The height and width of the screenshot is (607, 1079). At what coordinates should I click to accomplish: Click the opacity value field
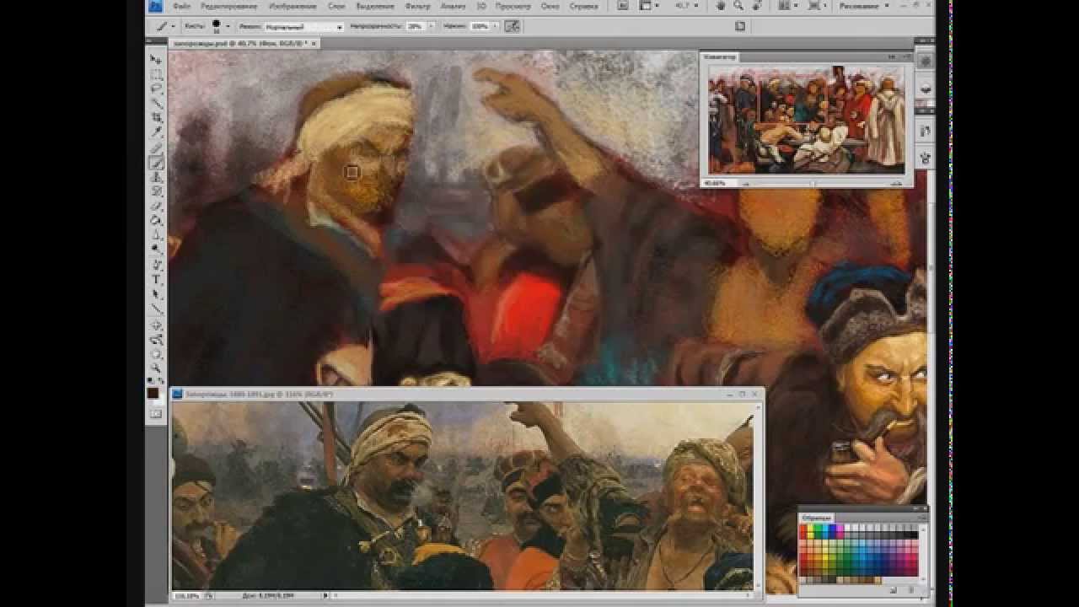[414, 27]
